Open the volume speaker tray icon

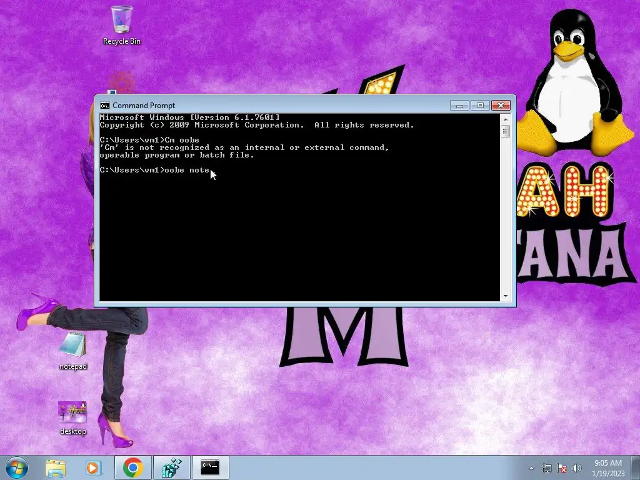pos(577,468)
